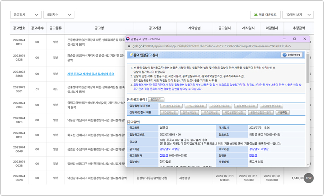Image resolution: width=324 pixels, height=196 pixels.
Task: Click the Korean government emblem in popup title
Action: (x=128, y=39)
